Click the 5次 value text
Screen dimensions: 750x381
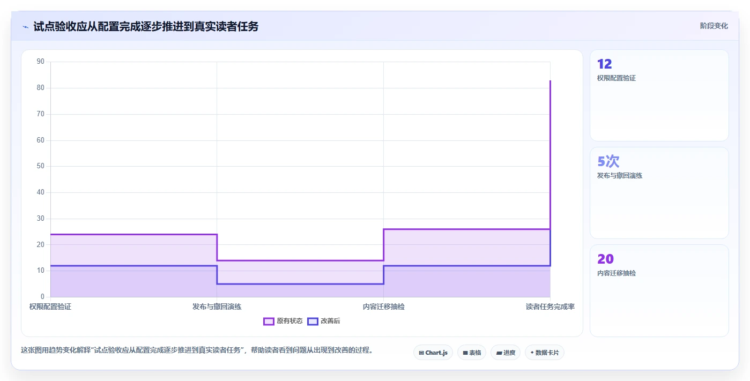(x=608, y=161)
